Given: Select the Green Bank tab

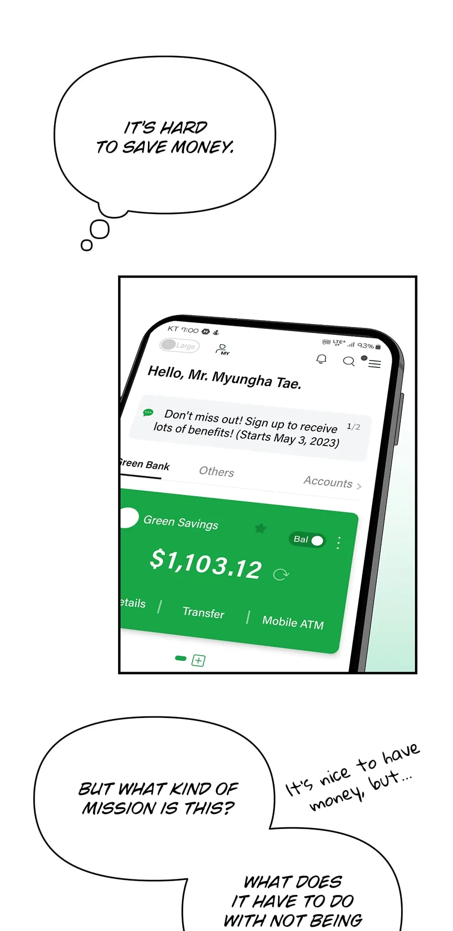Looking at the screenshot, I should (x=143, y=465).
